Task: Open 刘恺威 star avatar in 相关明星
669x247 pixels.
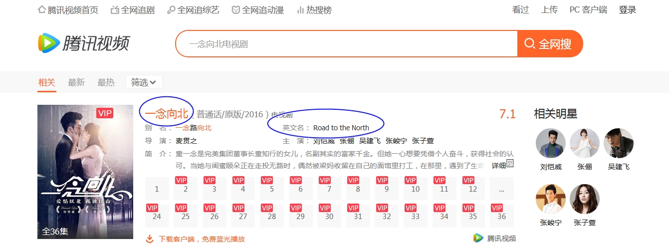Action: tap(551, 143)
